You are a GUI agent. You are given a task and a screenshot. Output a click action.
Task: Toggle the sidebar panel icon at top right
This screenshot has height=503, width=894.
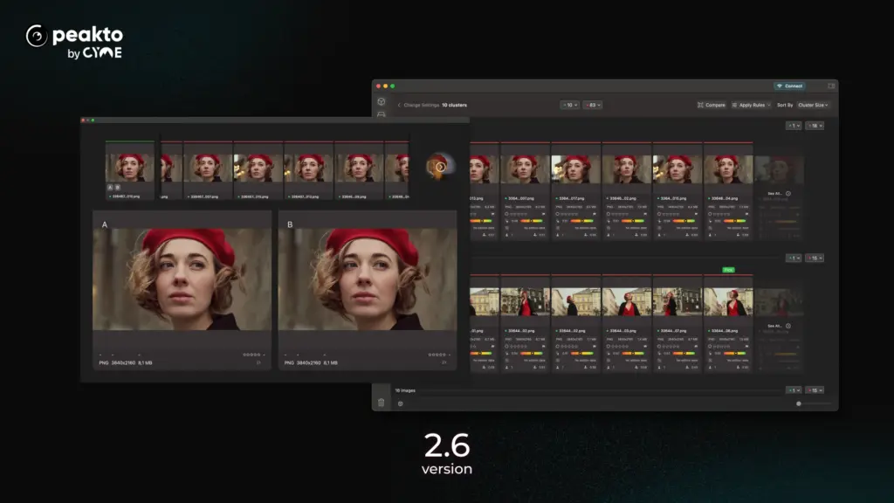pyautogui.click(x=830, y=86)
